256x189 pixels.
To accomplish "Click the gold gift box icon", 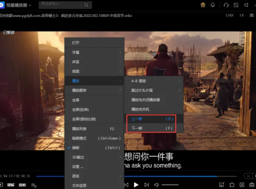I will pyautogui.click(x=203, y=5).
